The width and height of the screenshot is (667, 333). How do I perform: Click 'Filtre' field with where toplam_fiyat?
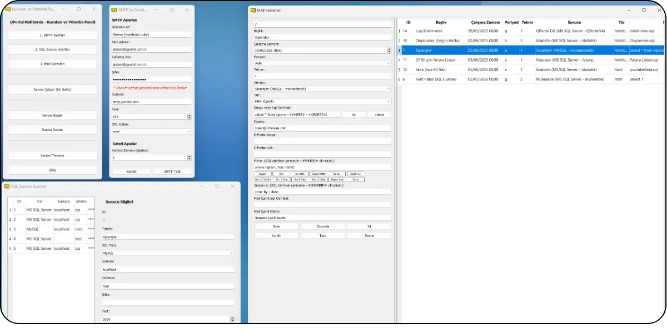322,167
